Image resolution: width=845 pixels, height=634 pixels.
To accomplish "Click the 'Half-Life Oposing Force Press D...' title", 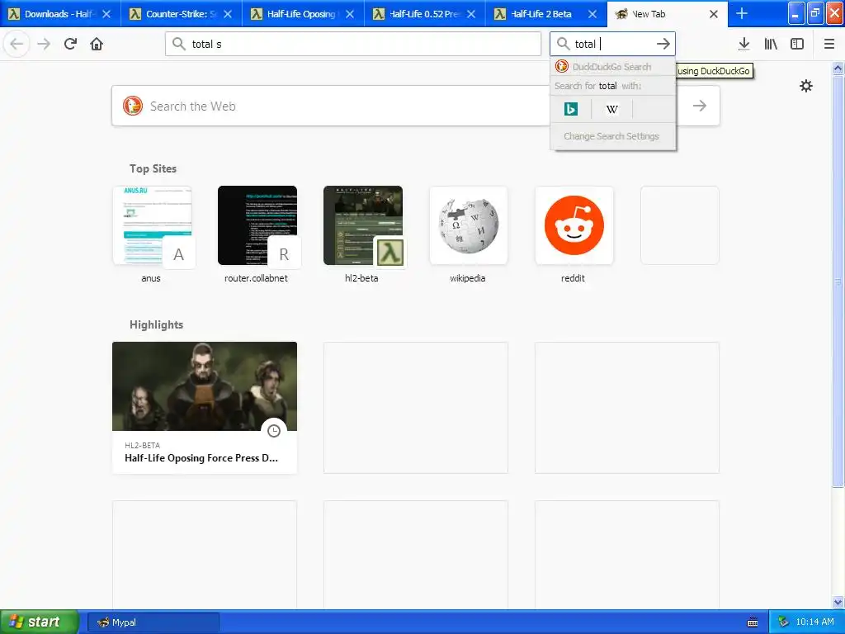I will point(201,457).
